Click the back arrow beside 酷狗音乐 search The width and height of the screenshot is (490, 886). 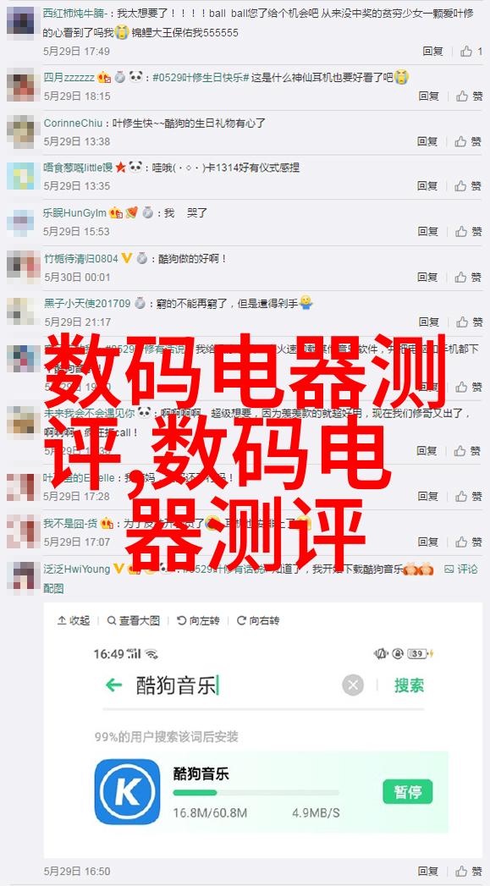(113, 685)
